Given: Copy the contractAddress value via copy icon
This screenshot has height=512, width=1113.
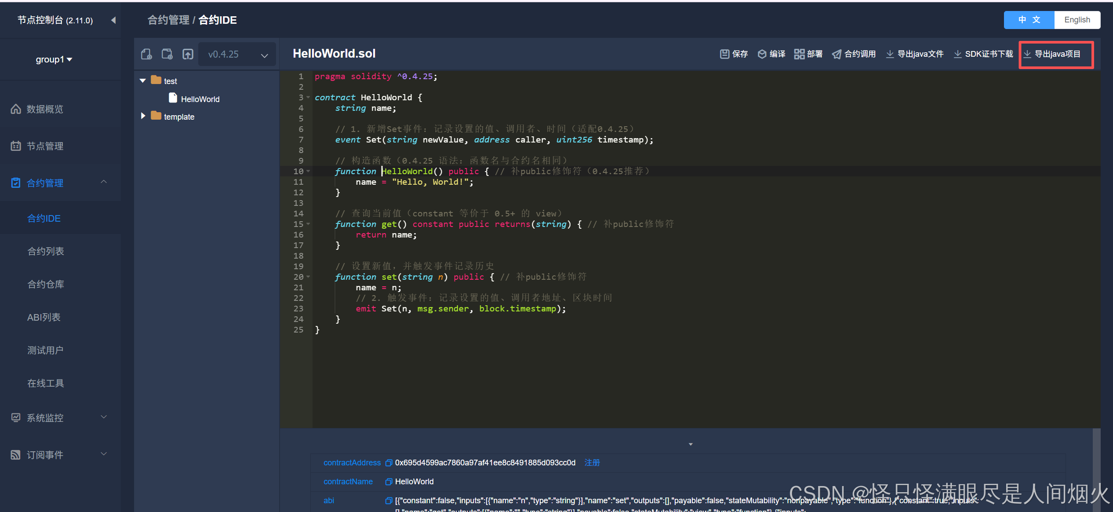Looking at the screenshot, I should pyautogui.click(x=389, y=463).
